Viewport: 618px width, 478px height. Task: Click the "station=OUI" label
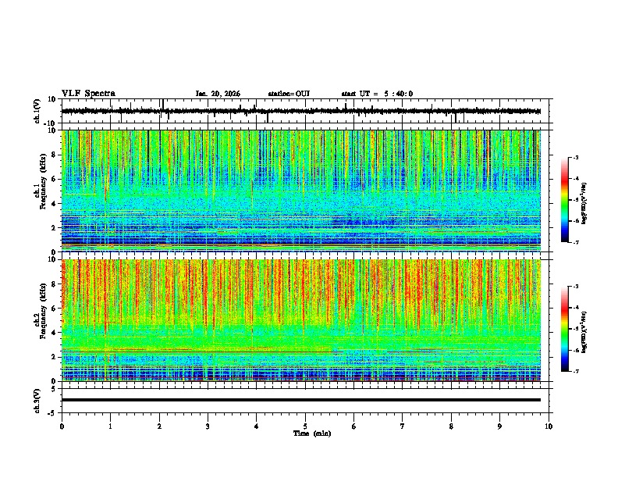pyautogui.click(x=289, y=94)
